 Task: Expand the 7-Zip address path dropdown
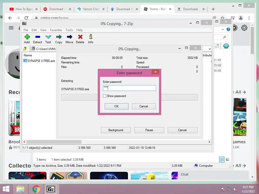[210, 49]
